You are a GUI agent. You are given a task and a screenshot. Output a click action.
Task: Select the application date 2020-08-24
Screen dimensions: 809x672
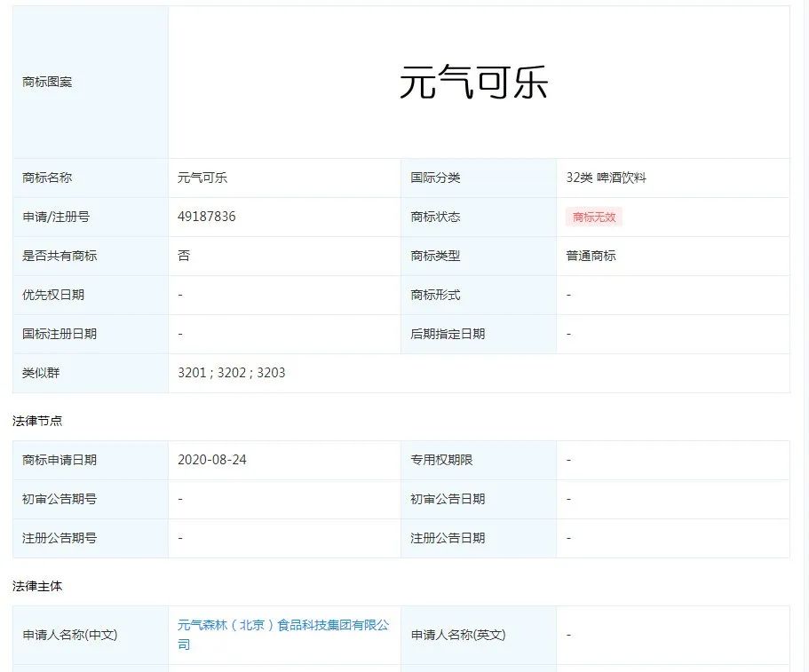pyautogui.click(x=212, y=460)
